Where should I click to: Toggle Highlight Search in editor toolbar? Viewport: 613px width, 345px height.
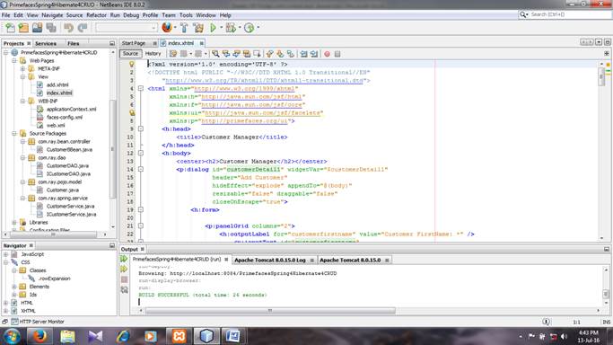pos(247,54)
